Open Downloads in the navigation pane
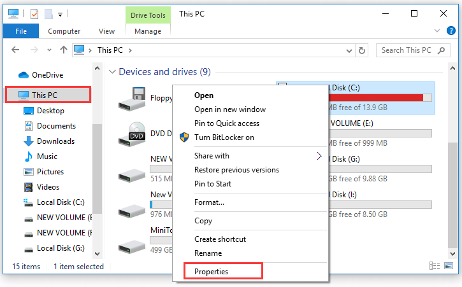 point(49,141)
